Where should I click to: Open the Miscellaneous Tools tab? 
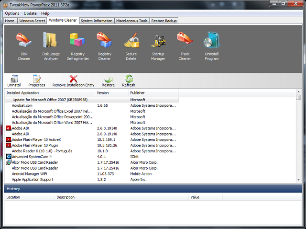click(132, 21)
